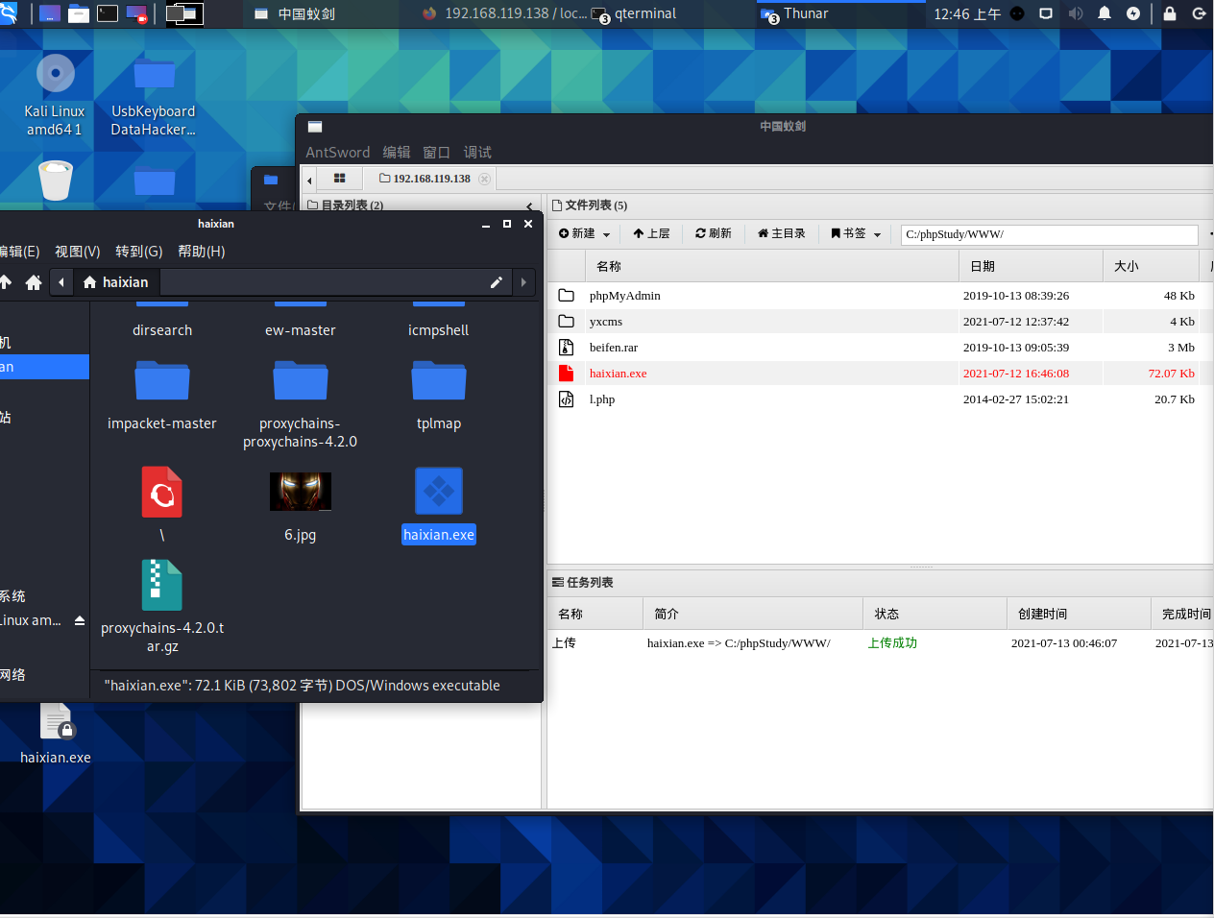Click the AntSword home grid tab icon
1214x918 pixels.
click(x=339, y=178)
